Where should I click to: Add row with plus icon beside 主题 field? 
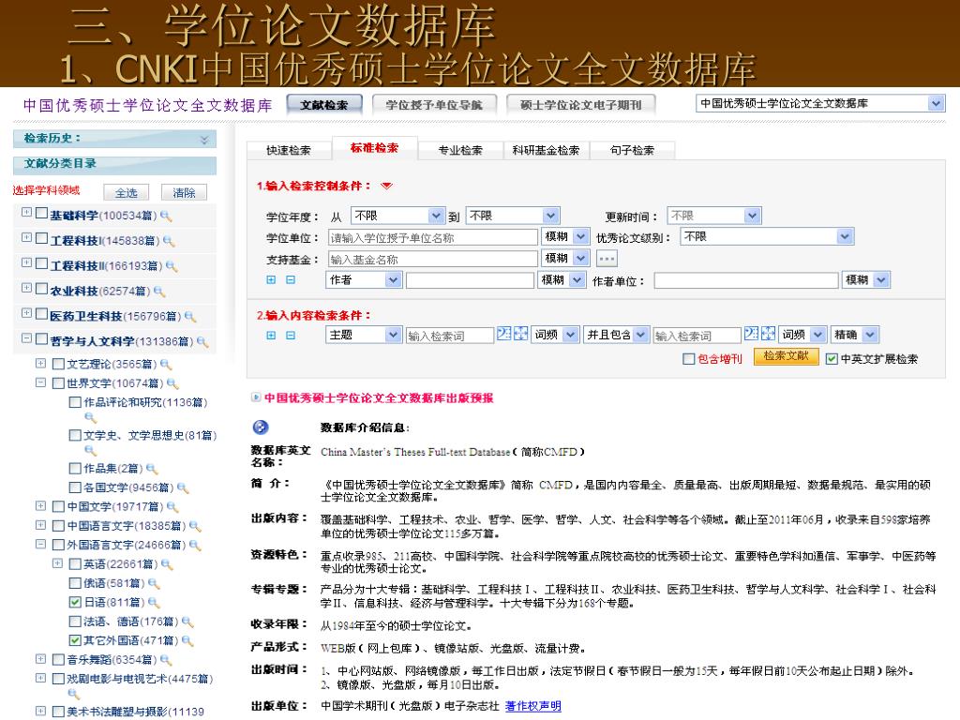[271, 336]
